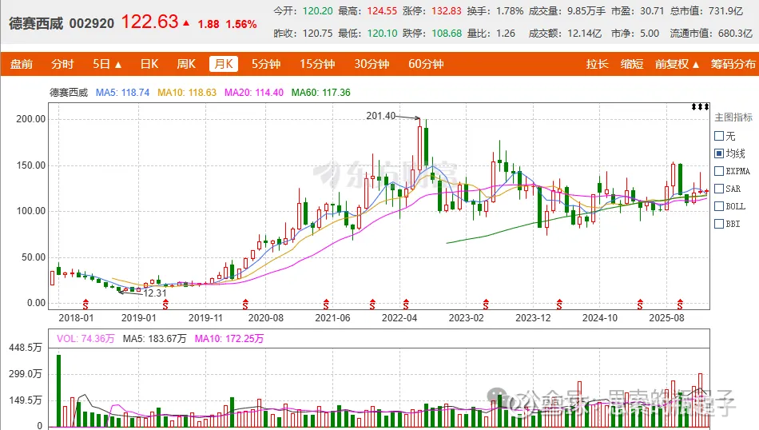Click the 缩短 button
Viewport: 759px width, 430px height.
click(632, 64)
